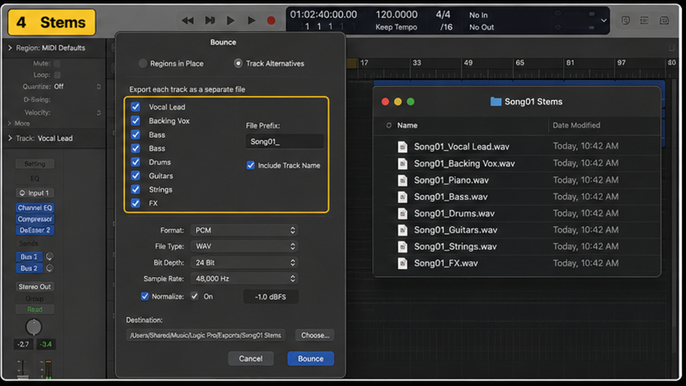Click the Name column header in Finder
The height and width of the screenshot is (386, 686).
point(407,125)
